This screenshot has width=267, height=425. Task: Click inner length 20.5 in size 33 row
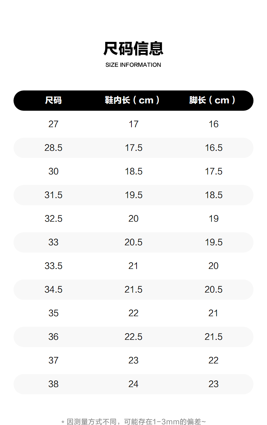[x=133, y=242]
